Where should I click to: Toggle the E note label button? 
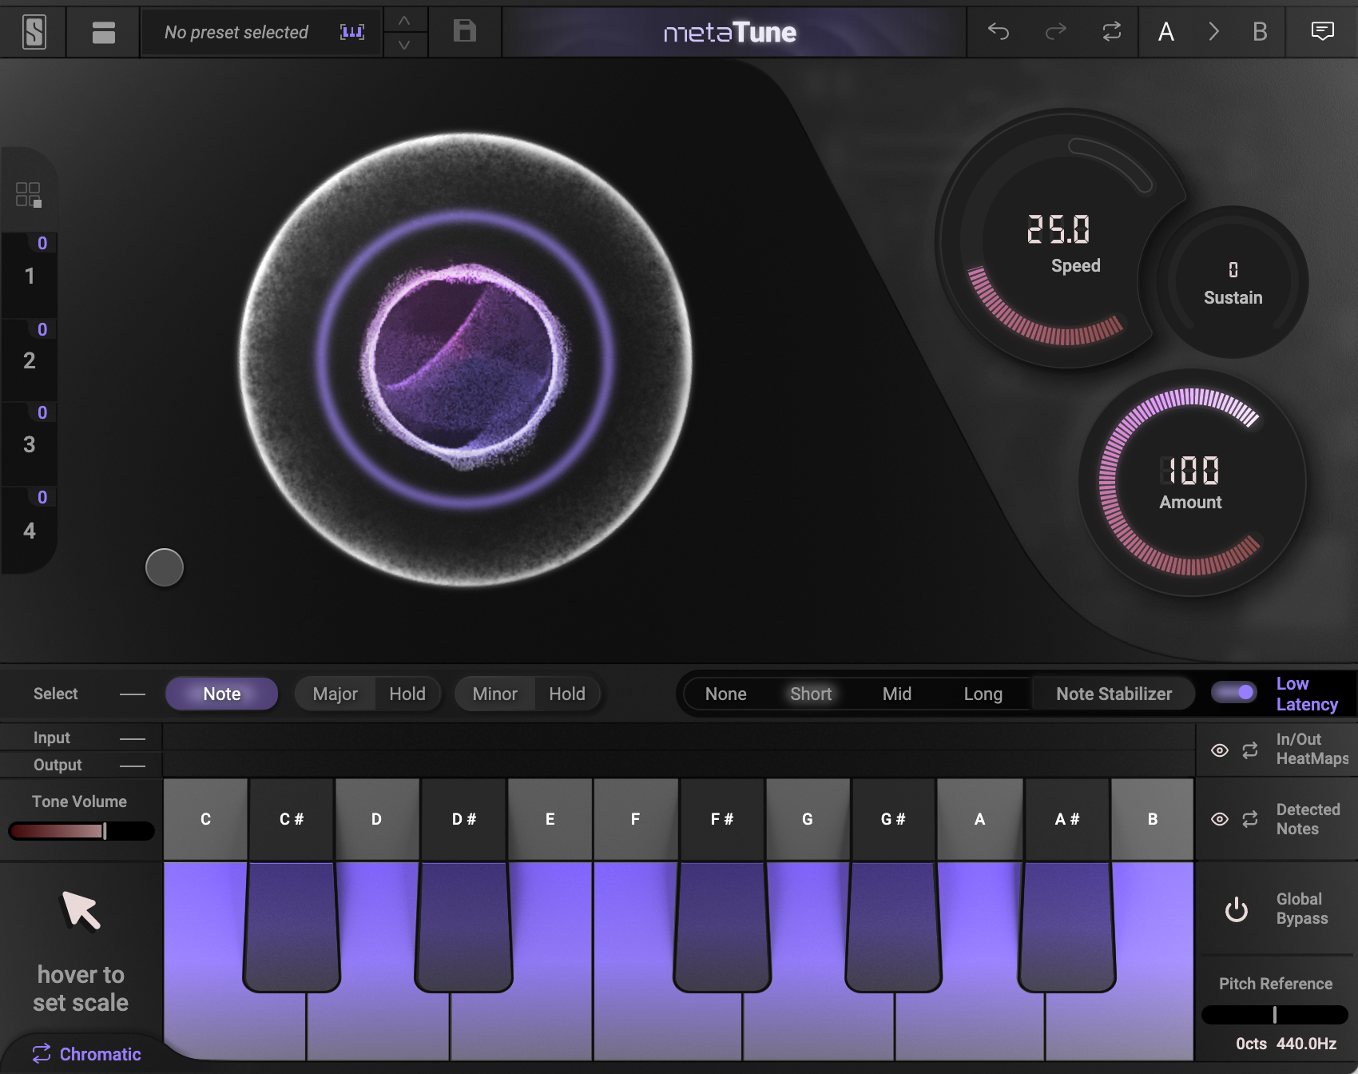click(x=550, y=819)
